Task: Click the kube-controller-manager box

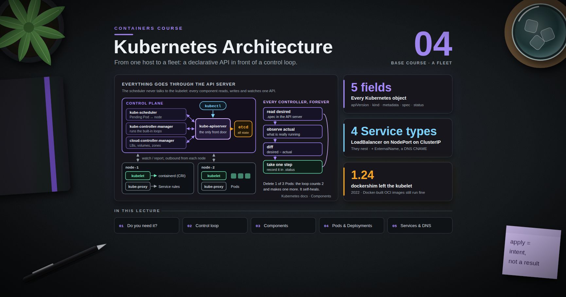Action: [156, 129]
